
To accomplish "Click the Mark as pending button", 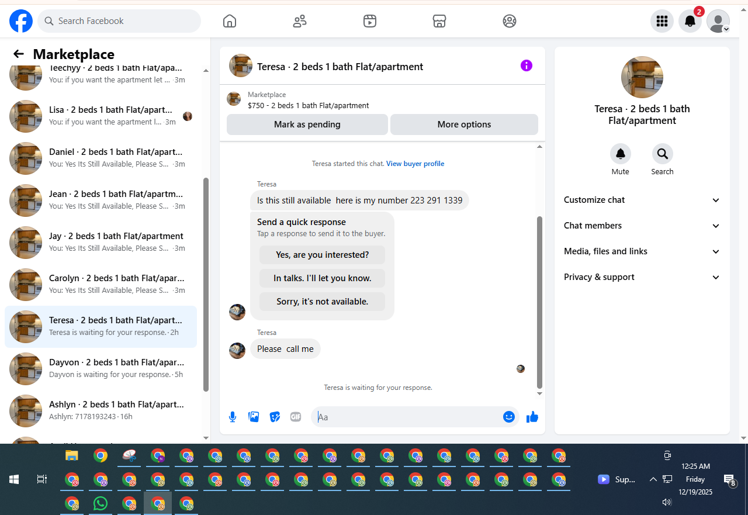I will 307,124.
